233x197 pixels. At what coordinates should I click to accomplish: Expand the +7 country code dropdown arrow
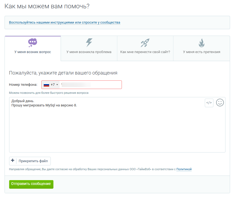pyautogui.click(x=57, y=85)
